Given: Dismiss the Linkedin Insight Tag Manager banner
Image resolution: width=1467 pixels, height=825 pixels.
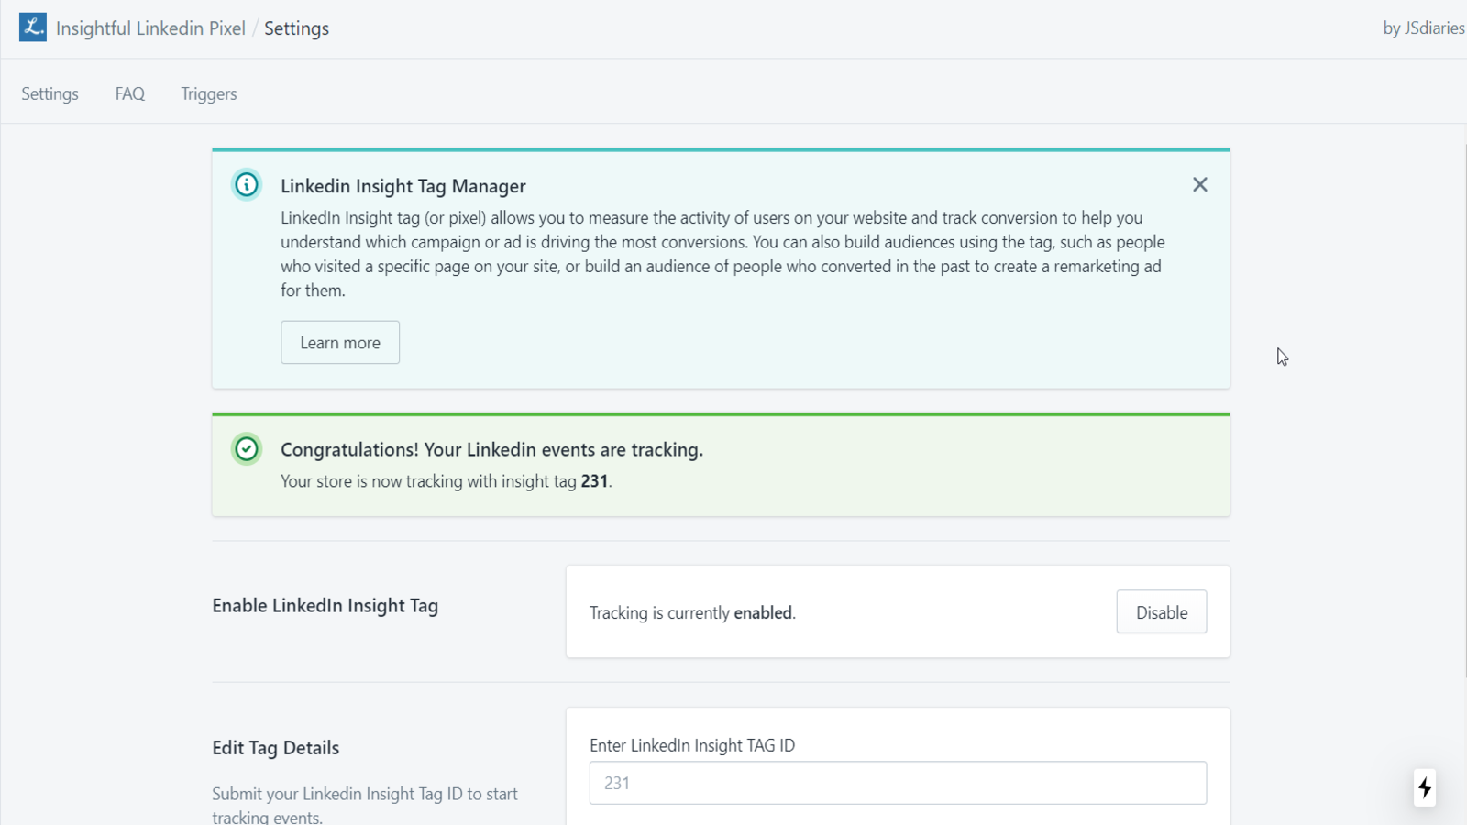Looking at the screenshot, I should pos(1199,185).
